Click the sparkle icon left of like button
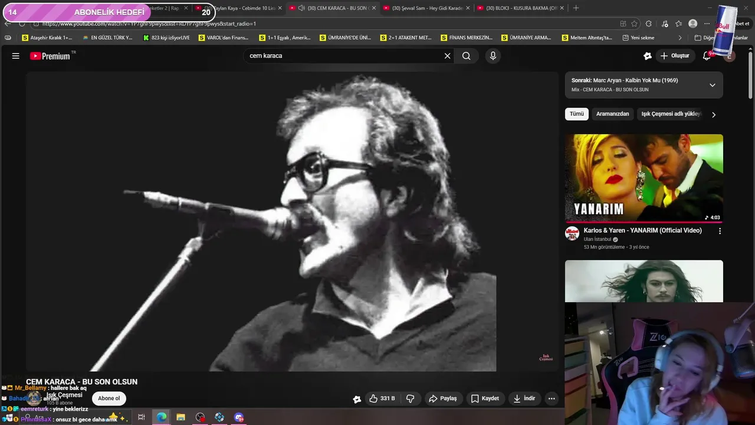Screen dimensions: 755x425 [x=357, y=399]
